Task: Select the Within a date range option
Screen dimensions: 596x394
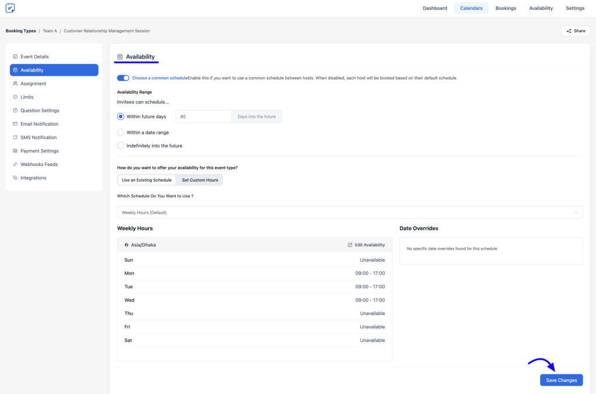Action: tap(120, 133)
